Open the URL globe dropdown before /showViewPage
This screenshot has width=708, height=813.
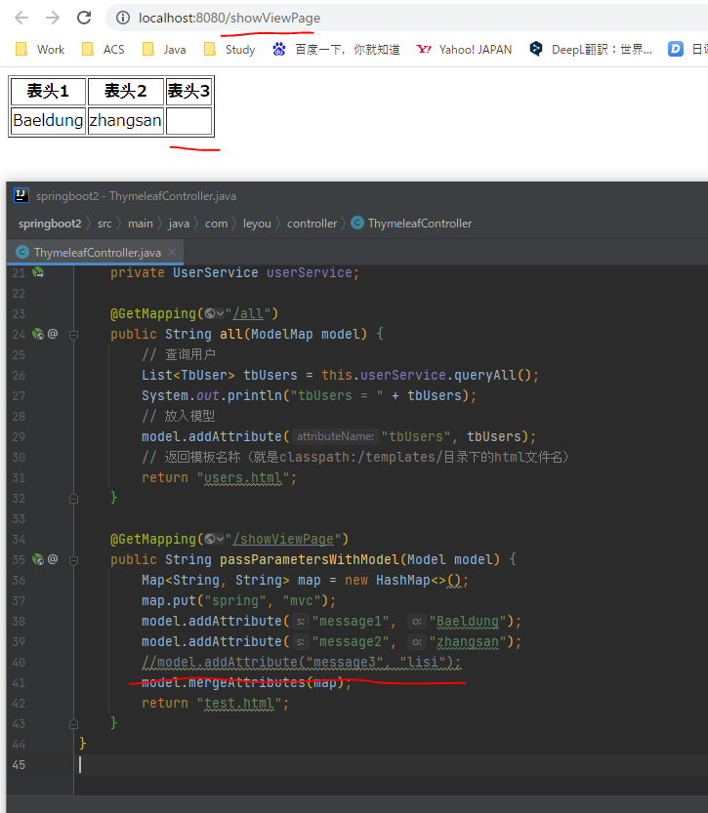tap(214, 539)
